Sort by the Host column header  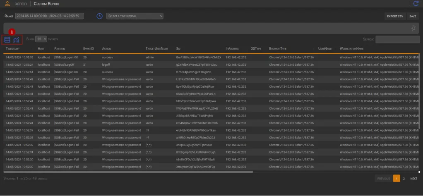pyautogui.click(x=41, y=49)
